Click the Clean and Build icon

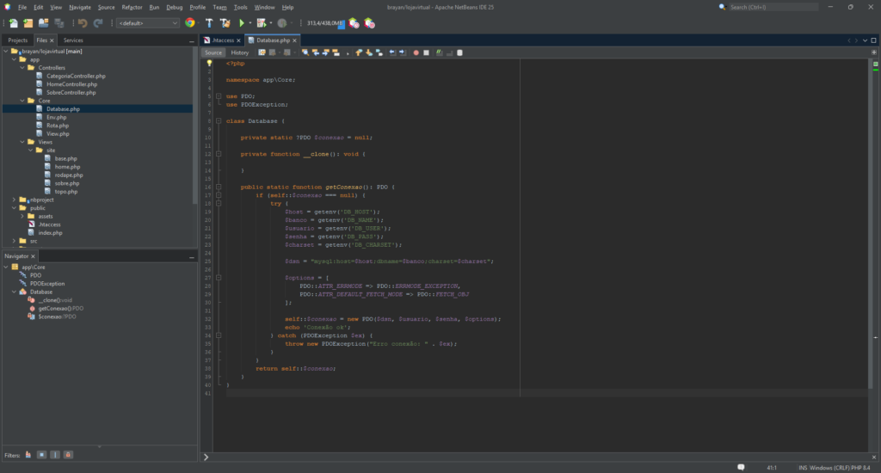point(225,23)
